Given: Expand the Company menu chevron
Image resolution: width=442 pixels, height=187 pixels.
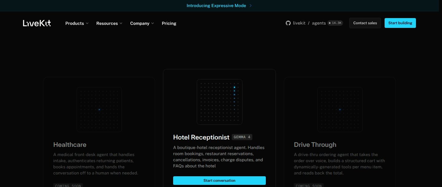Looking at the screenshot, I should pyautogui.click(x=153, y=23).
